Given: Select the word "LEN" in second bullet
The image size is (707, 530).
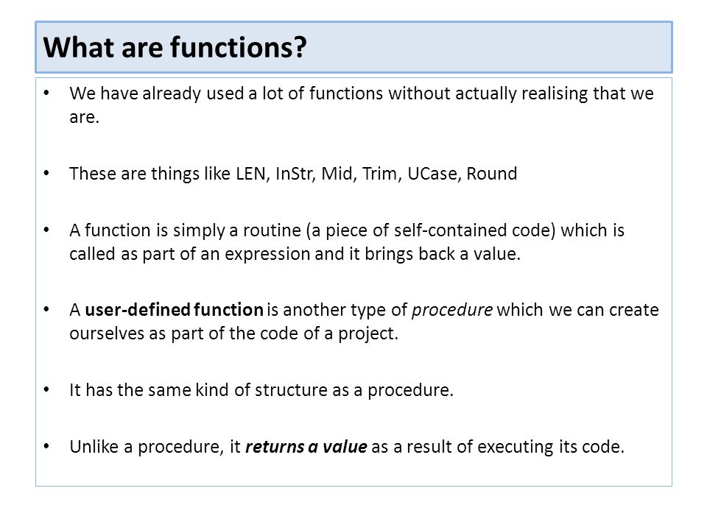Looking at the screenshot, I should coord(250,174).
